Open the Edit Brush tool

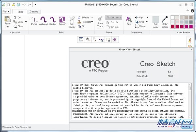[x=72, y=22]
